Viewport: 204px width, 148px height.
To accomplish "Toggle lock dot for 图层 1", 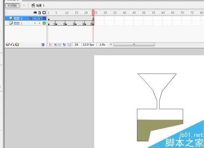I will 40,23.
